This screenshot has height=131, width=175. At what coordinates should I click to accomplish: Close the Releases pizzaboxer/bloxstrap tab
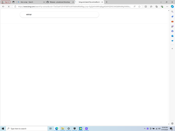pyautogui.click(x=73, y=2)
